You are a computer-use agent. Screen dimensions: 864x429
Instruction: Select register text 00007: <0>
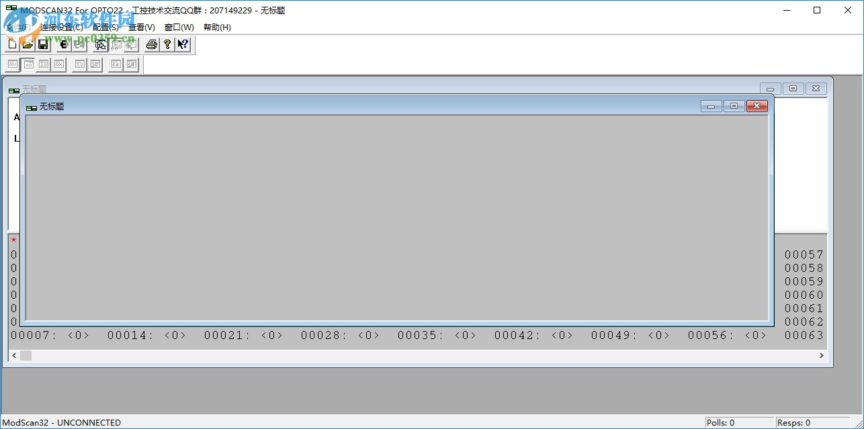point(50,335)
